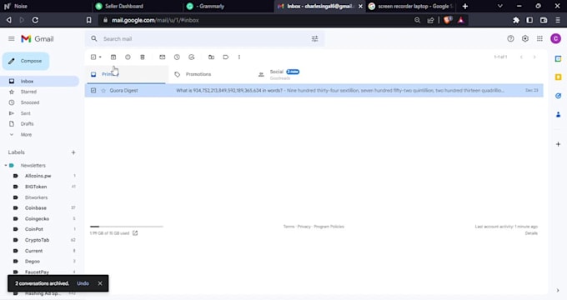Open account activity Details link
The height and width of the screenshot is (300, 567).
pyautogui.click(x=531, y=233)
